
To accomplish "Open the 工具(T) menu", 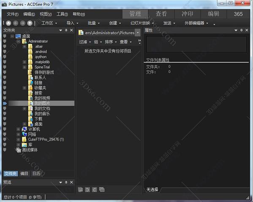I will coord(62,14).
